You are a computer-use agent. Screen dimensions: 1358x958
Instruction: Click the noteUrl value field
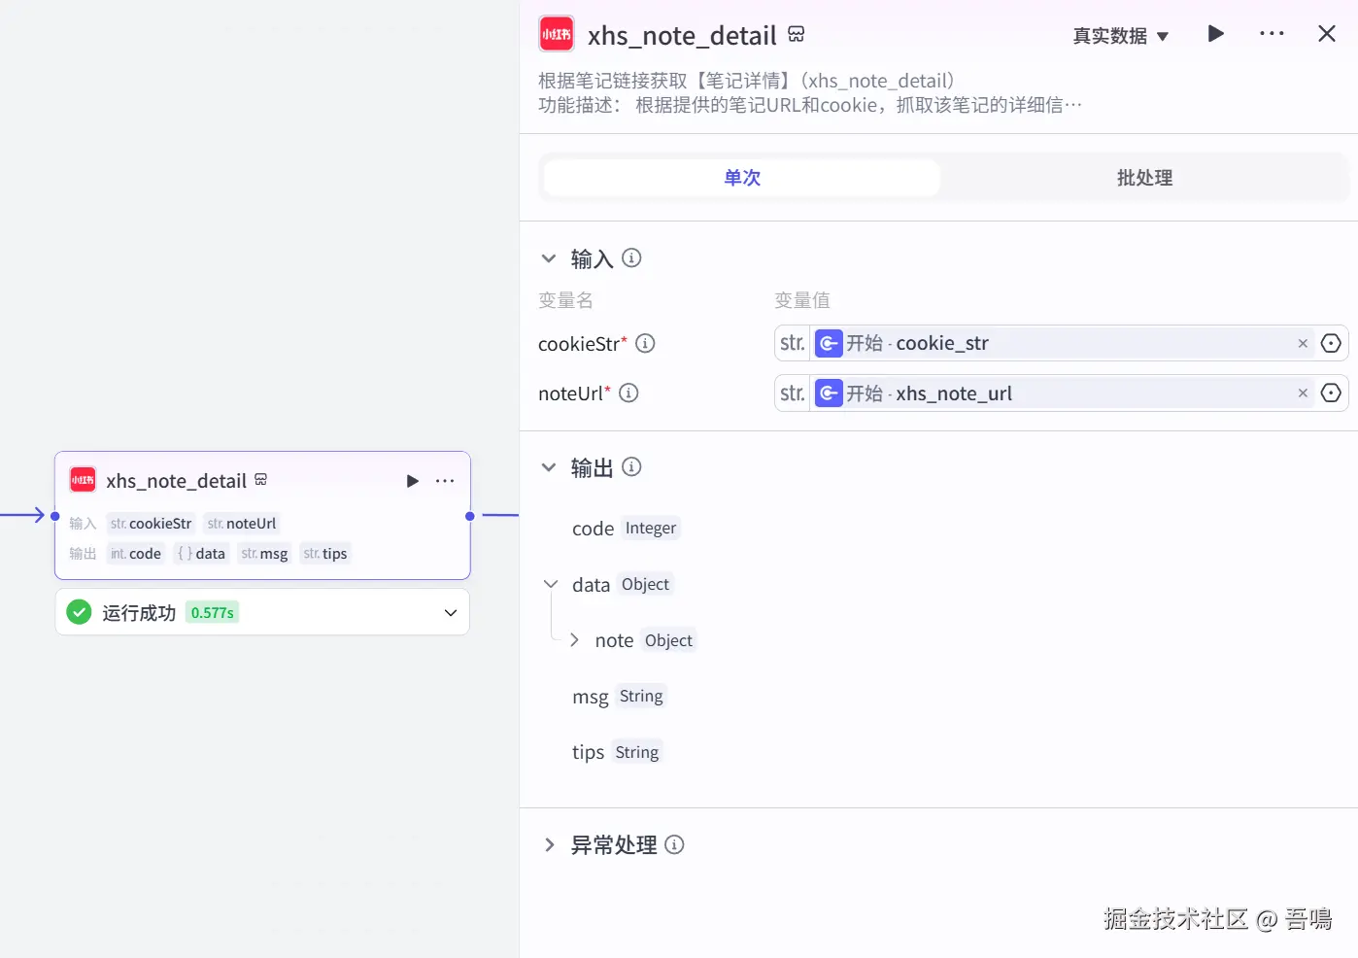(x=1061, y=393)
